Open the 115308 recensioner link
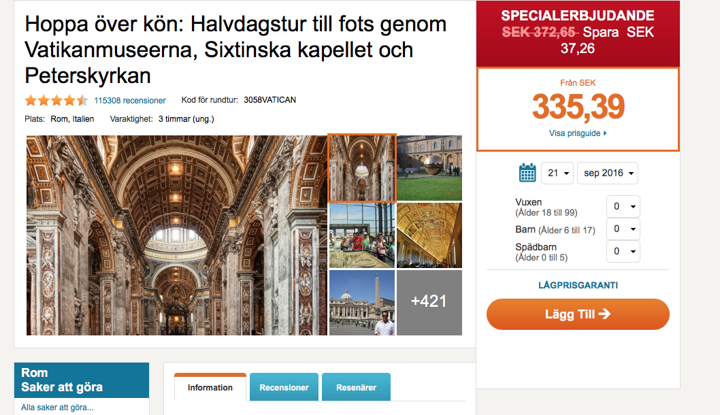Viewport: 720px width, 415px height. [130, 101]
